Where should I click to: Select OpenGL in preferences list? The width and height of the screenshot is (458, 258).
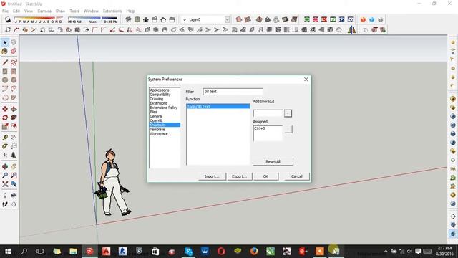156,120
